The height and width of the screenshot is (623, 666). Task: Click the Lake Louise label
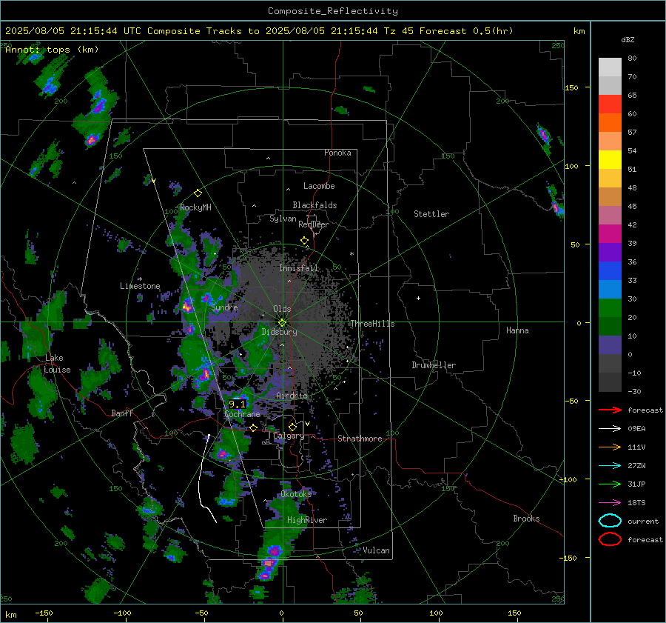click(57, 364)
